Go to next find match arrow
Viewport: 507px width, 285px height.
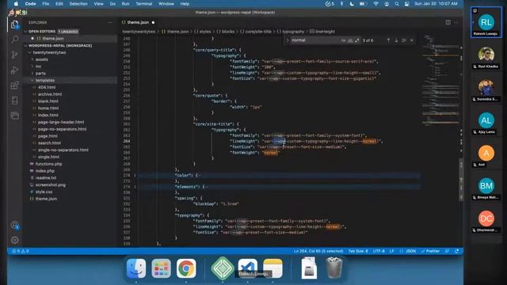396,40
